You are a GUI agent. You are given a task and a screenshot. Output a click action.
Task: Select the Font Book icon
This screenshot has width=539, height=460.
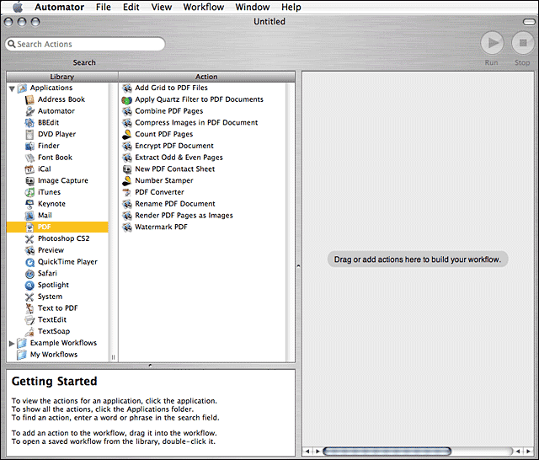pos(29,158)
